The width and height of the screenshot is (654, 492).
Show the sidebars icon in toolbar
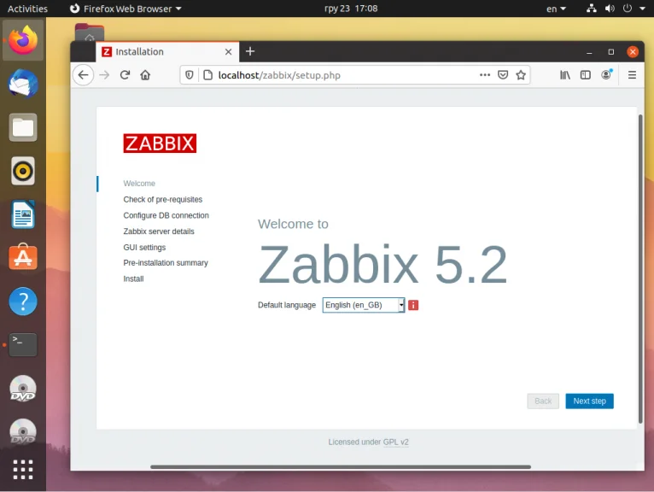tap(586, 75)
